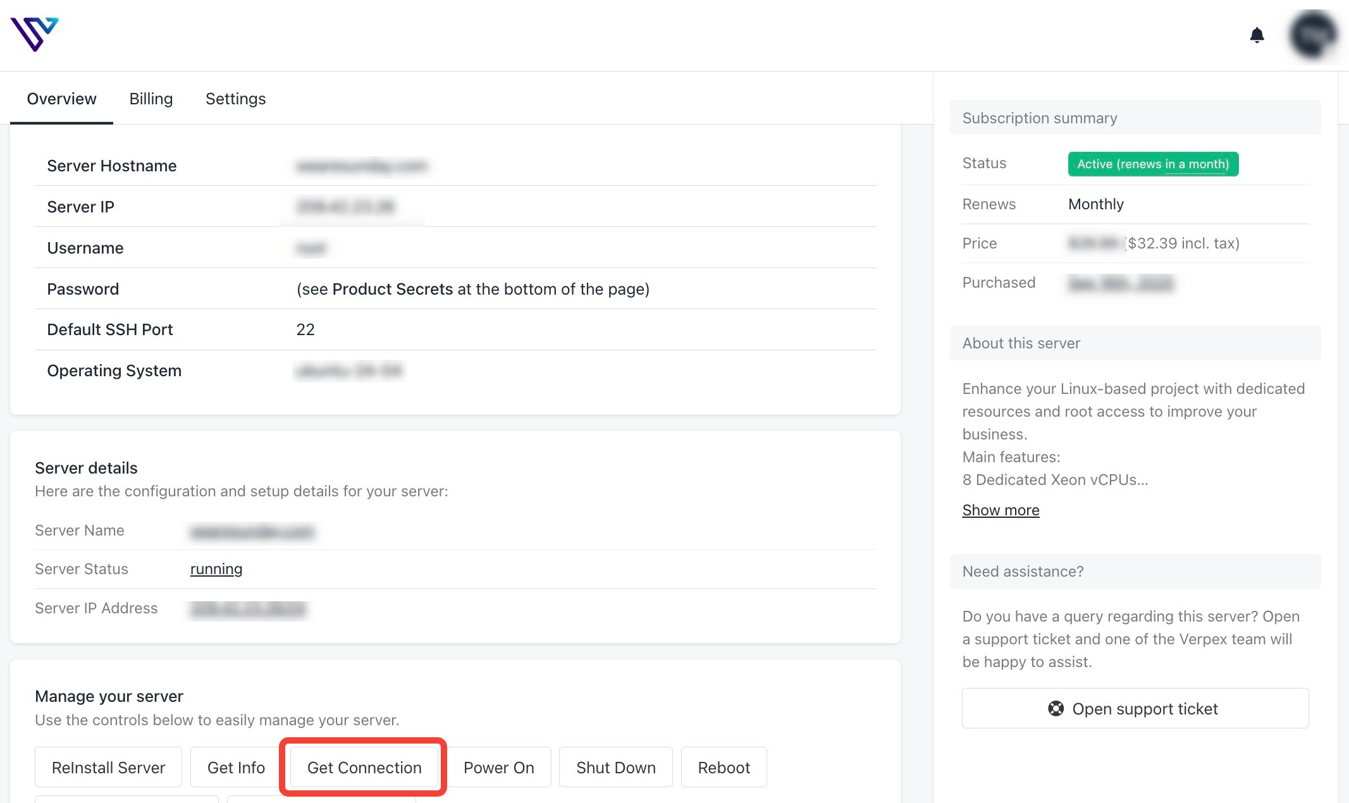Viewport: 1349px width, 803px height.
Task: Click the running server status link
Action: click(x=216, y=569)
